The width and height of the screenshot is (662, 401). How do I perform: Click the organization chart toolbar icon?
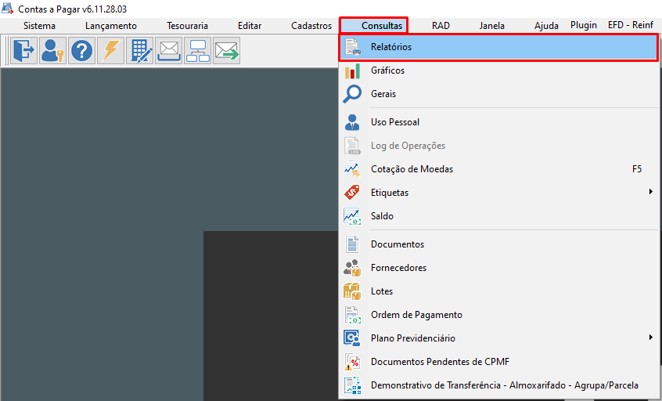pyautogui.click(x=198, y=51)
